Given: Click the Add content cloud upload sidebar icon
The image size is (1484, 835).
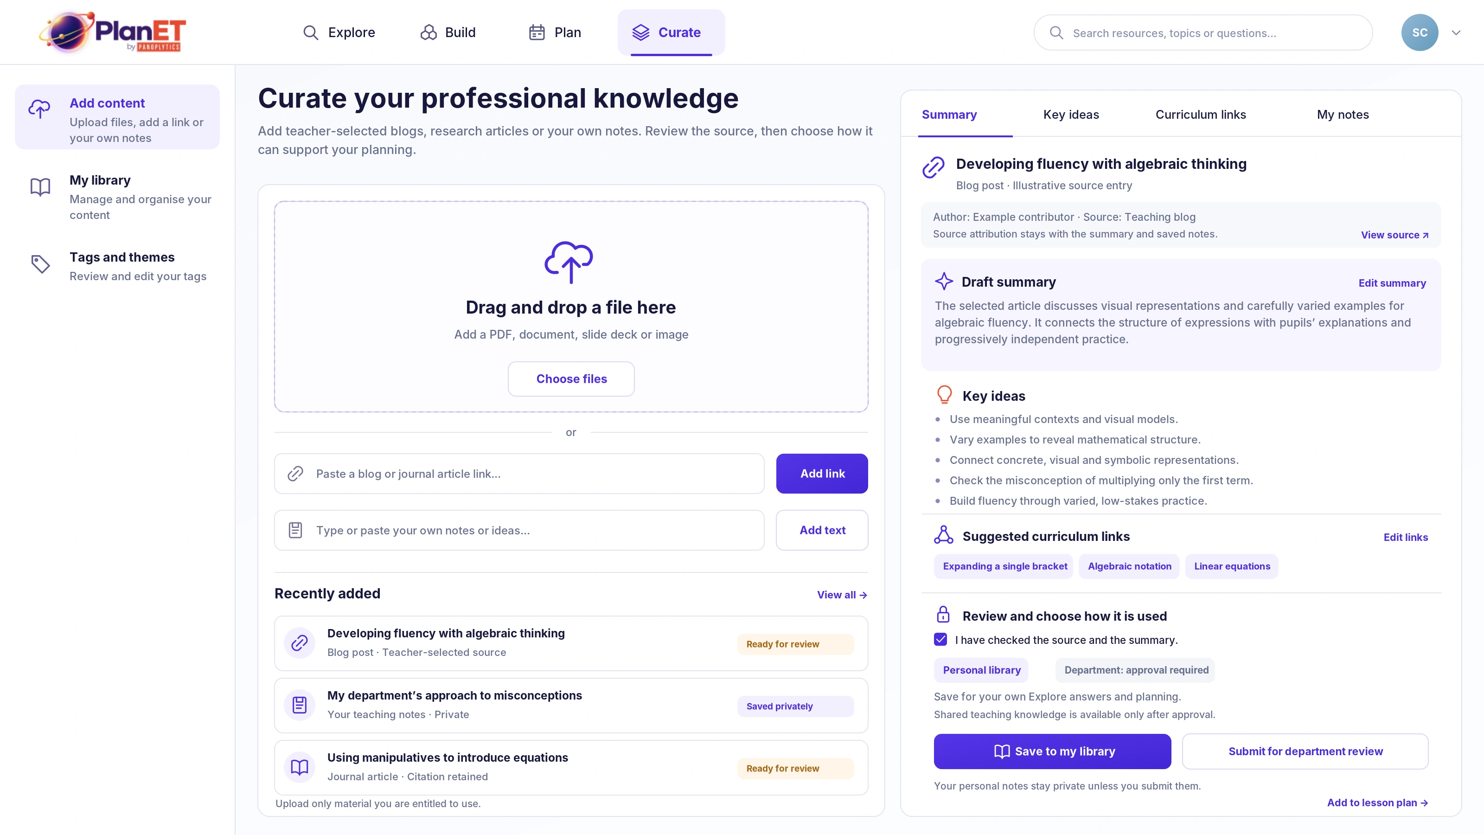Looking at the screenshot, I should click(x=40, y=109).
